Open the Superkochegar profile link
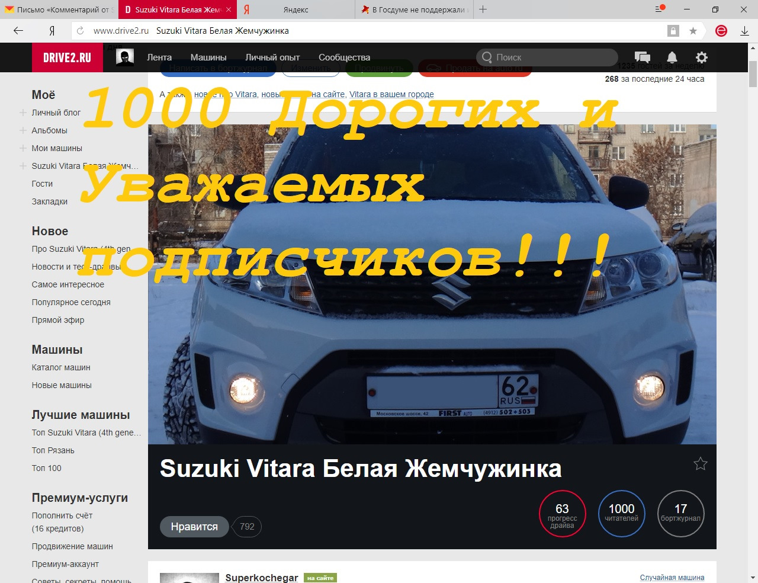758x583 pixels. (x=262, y=578)
